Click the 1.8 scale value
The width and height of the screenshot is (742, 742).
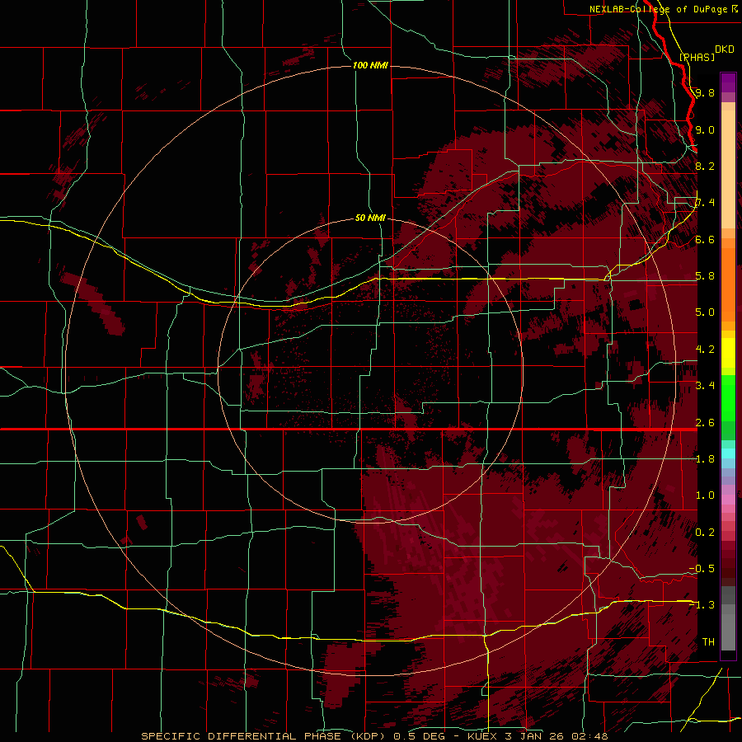pyautogui.click(x=705, y=459)
